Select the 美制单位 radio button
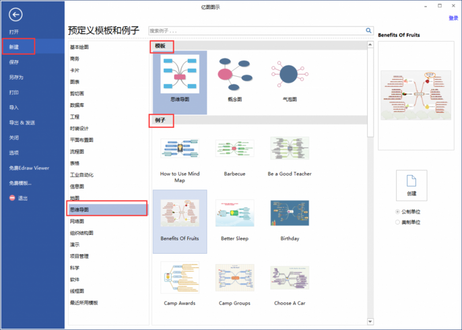The height and width of the screenshot is (330, 462). [397, 222]
